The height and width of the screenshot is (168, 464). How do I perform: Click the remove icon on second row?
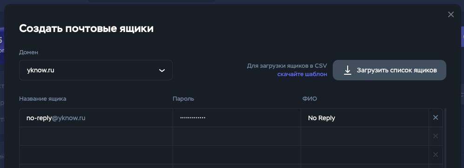coord(436,136)
